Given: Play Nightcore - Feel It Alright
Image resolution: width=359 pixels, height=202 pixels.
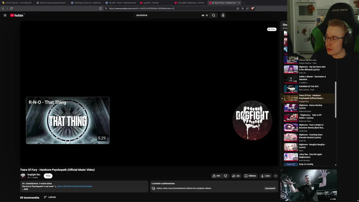Looking at the screenshot, I should pos(309,128).
